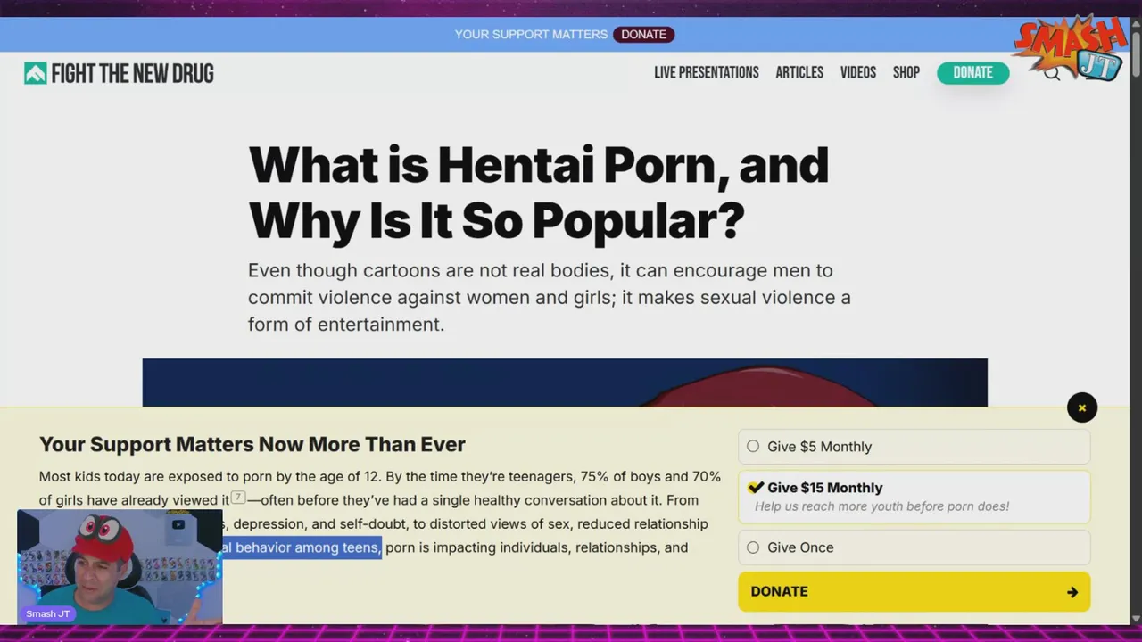Open Shop menu item
The image size is (1142, 642).
coord(906,73)
